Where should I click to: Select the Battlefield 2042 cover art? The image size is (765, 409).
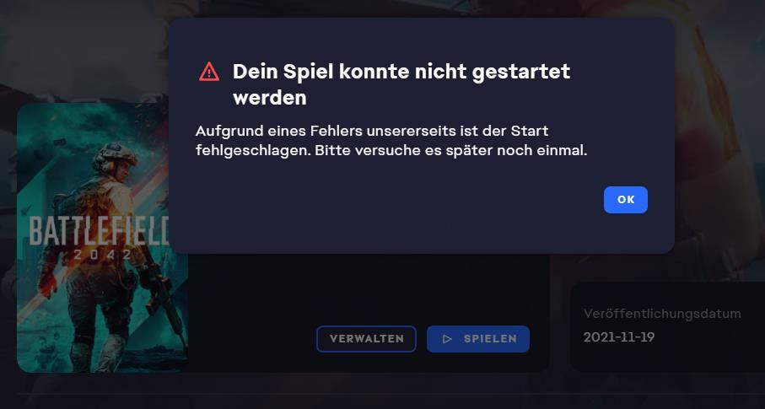(x=102, y=237)
